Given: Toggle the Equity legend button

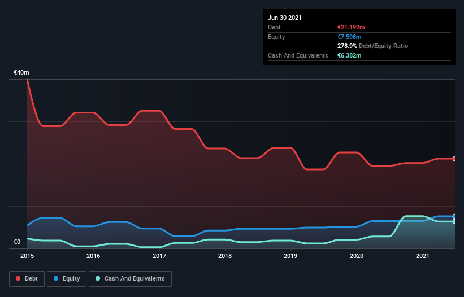Looking at the screenshot, I should [x=67, y=279].
